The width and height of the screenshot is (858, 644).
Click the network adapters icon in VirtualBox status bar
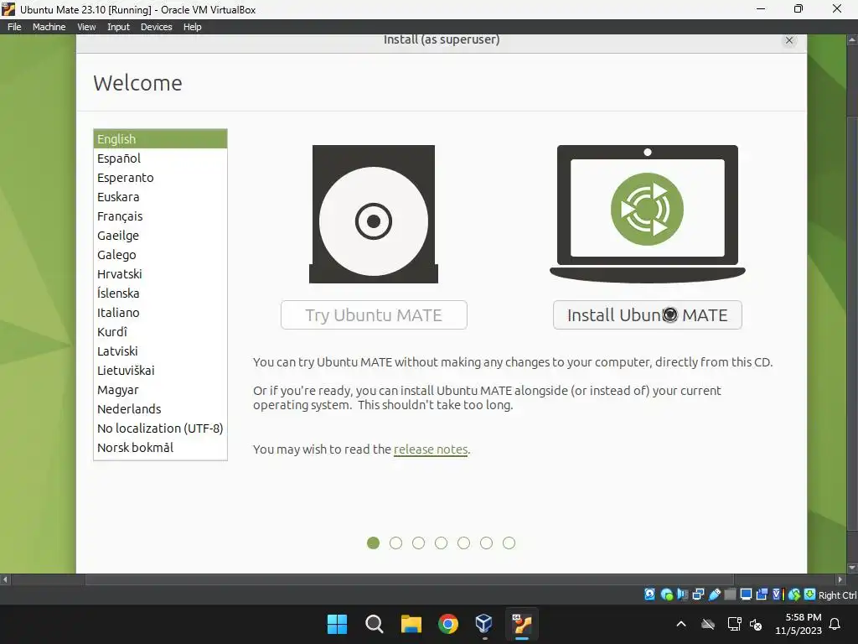coord(698,595)
